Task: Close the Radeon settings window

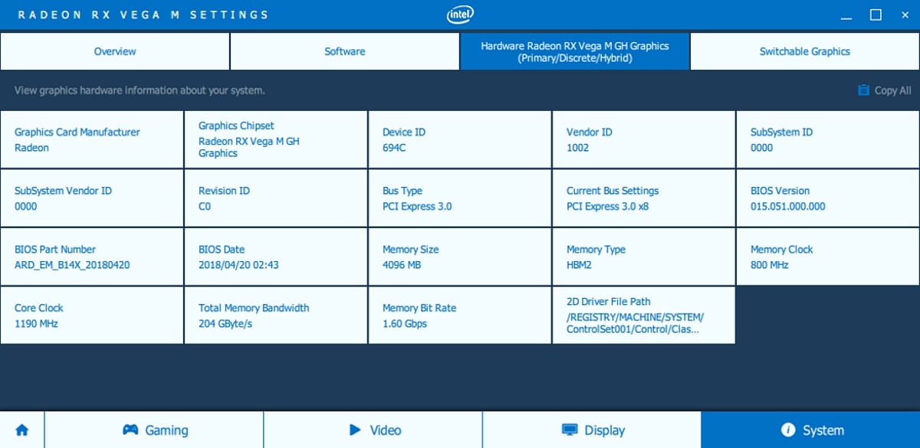Action: pos(905,15)
